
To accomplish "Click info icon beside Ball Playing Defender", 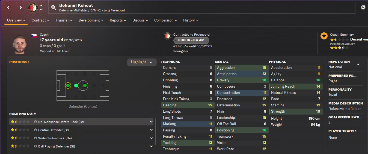I will [35, 146].
